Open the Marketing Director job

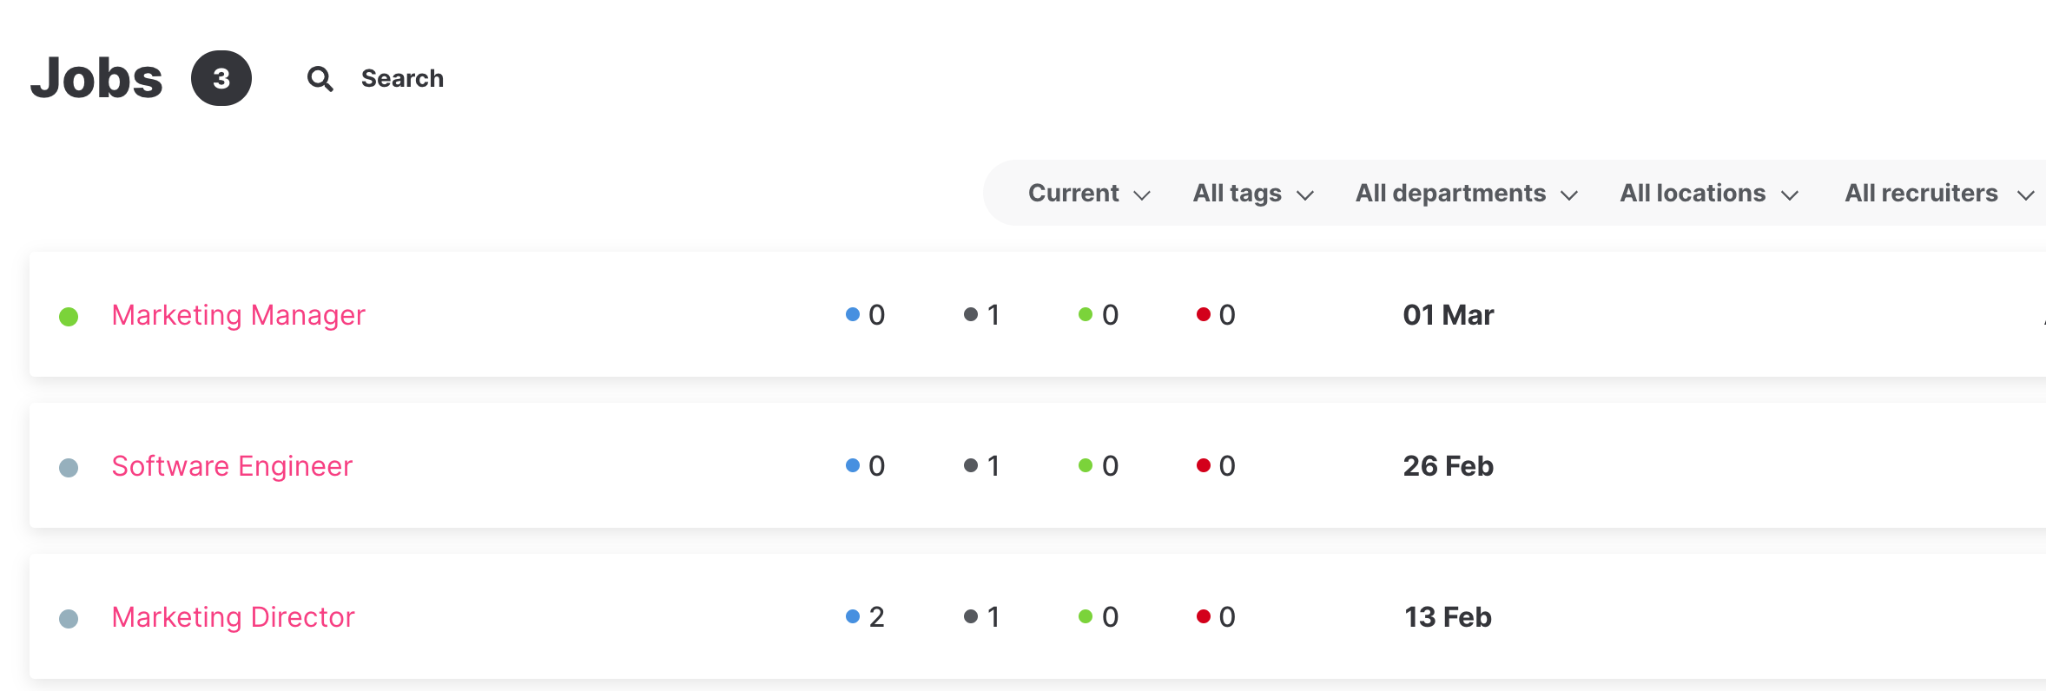pyautogui.click(x=234, y=617)
